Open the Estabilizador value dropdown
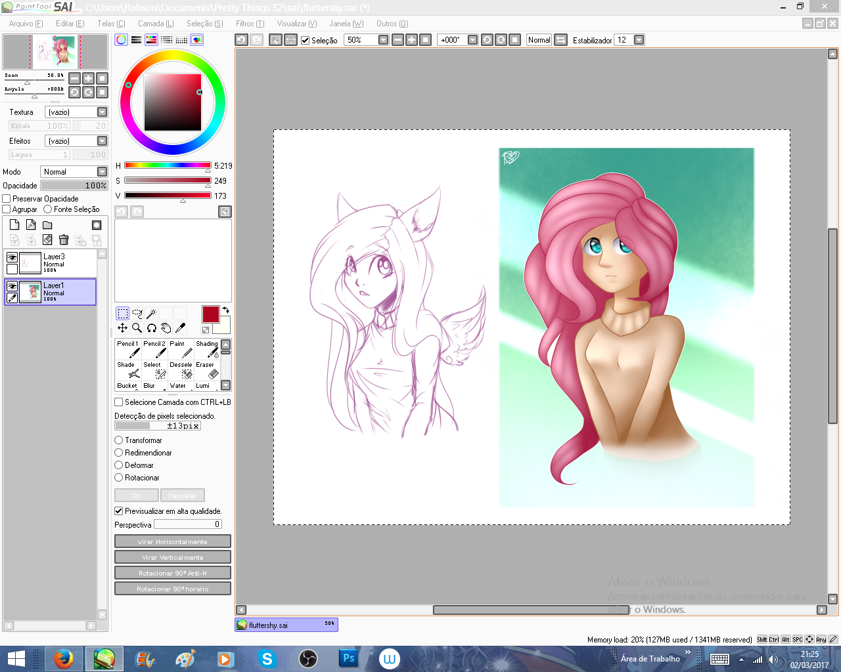Viewport: 841px width, 672px height. (x=639, y=40)
